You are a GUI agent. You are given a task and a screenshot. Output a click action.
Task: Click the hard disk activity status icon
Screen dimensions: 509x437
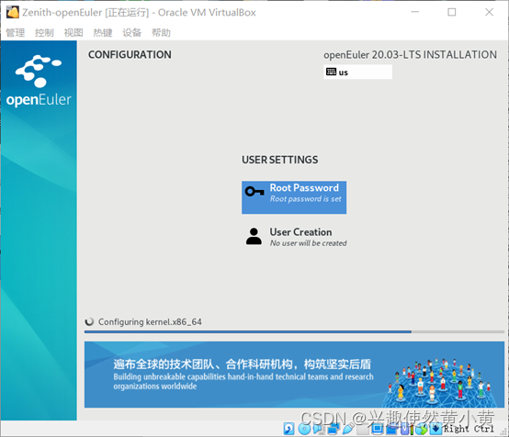(288, 429)
